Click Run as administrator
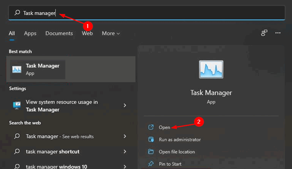 (x=180, y=140)
